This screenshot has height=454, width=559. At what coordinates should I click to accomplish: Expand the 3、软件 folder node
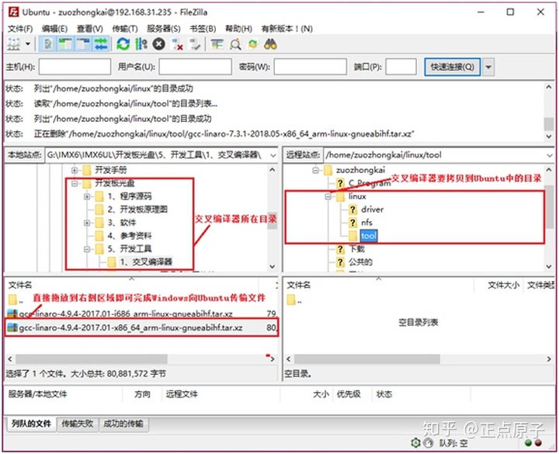pos(87,223)
